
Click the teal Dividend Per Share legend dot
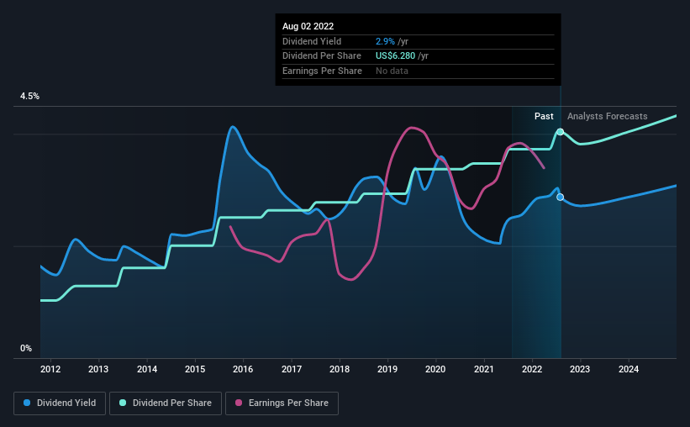(x=123, y=403)
